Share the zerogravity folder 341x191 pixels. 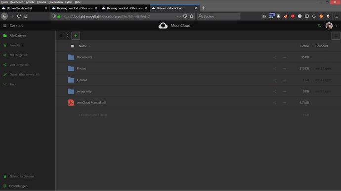pos(275,92)
